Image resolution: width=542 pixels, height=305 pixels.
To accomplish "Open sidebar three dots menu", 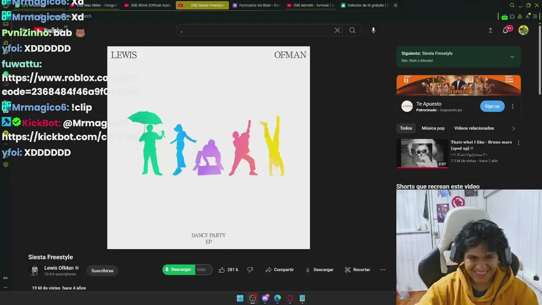I will click(x=6, y=287).
